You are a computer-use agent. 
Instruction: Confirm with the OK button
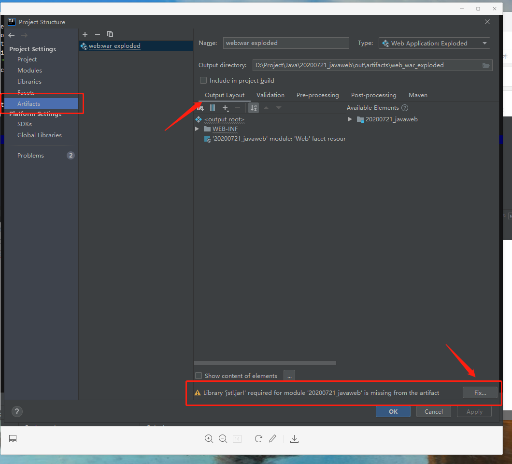pyautogui.click(x=393, y=412)
